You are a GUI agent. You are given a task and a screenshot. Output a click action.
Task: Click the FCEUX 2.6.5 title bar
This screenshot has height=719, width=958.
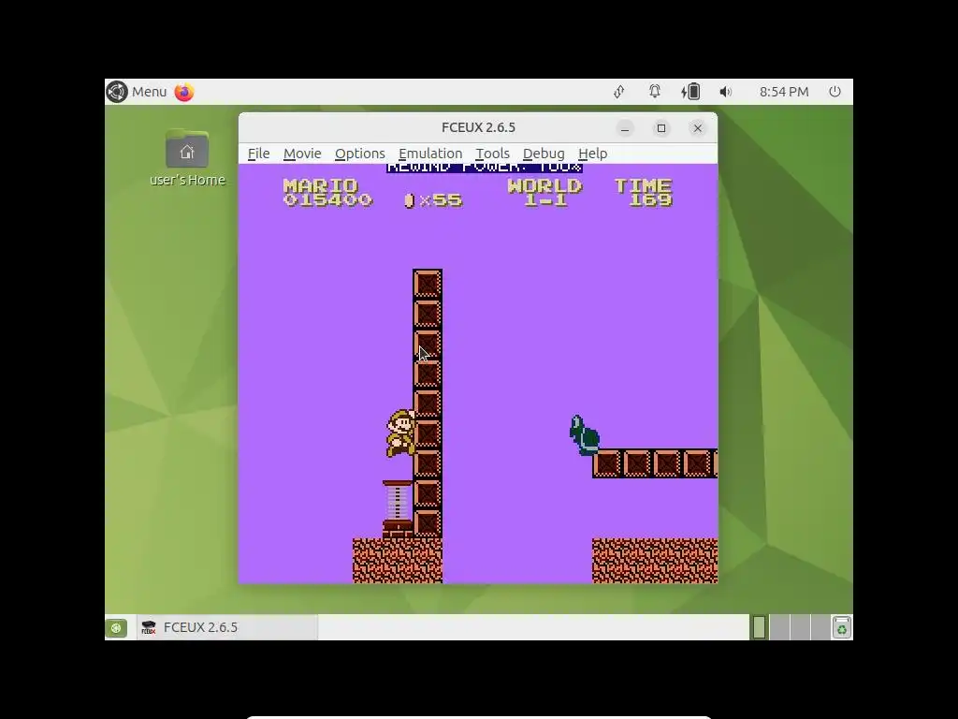pos(478,127)
